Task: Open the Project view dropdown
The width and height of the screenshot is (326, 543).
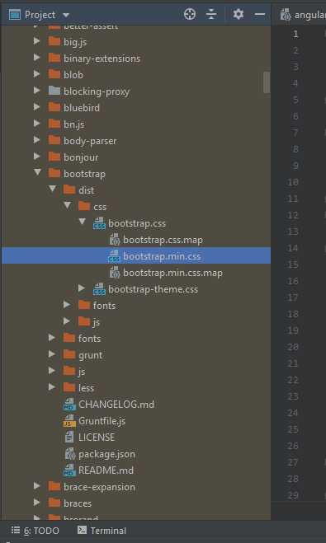Action: 66,15
